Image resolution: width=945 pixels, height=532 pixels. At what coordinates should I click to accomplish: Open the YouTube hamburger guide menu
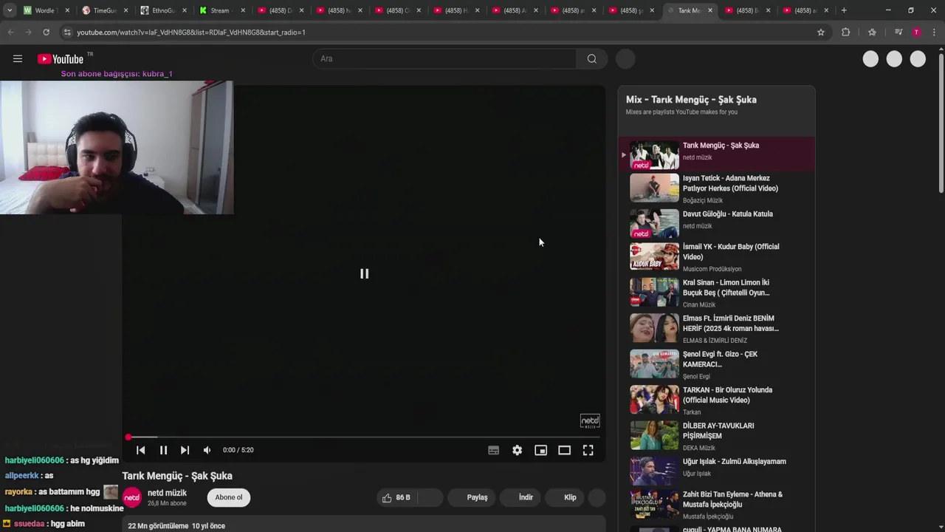pos(18,59)
